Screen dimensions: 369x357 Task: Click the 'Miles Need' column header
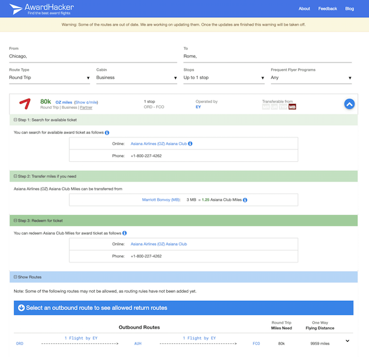pos(281,328)
